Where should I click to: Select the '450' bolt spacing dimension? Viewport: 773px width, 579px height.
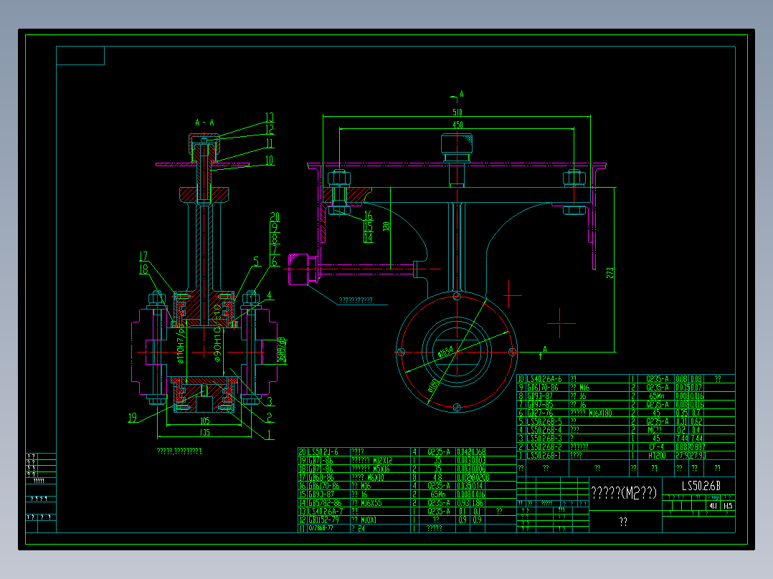pyautogui.click(x=457, y=125)
